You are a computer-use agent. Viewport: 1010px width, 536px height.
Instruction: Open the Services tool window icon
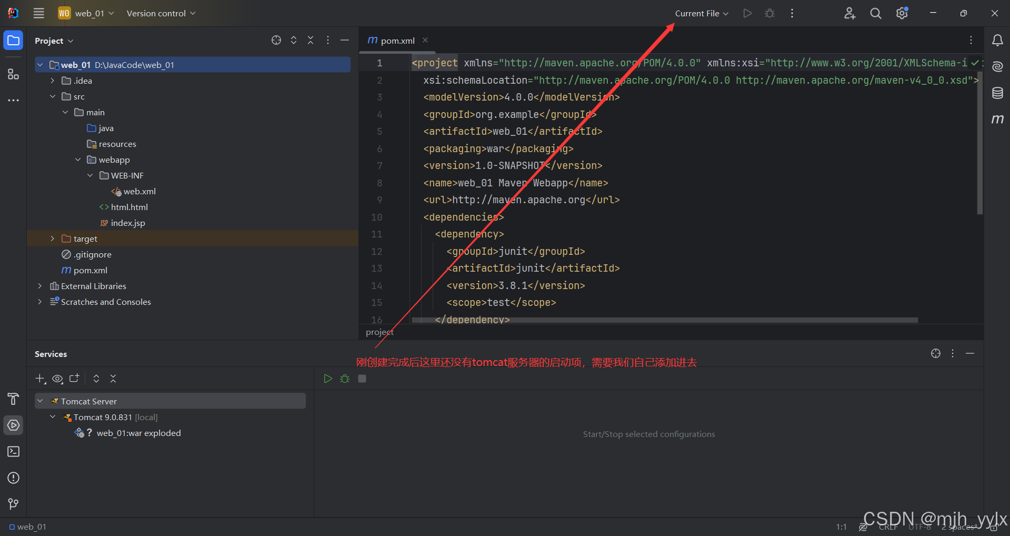pyautogui.click(x=13, y=425)
